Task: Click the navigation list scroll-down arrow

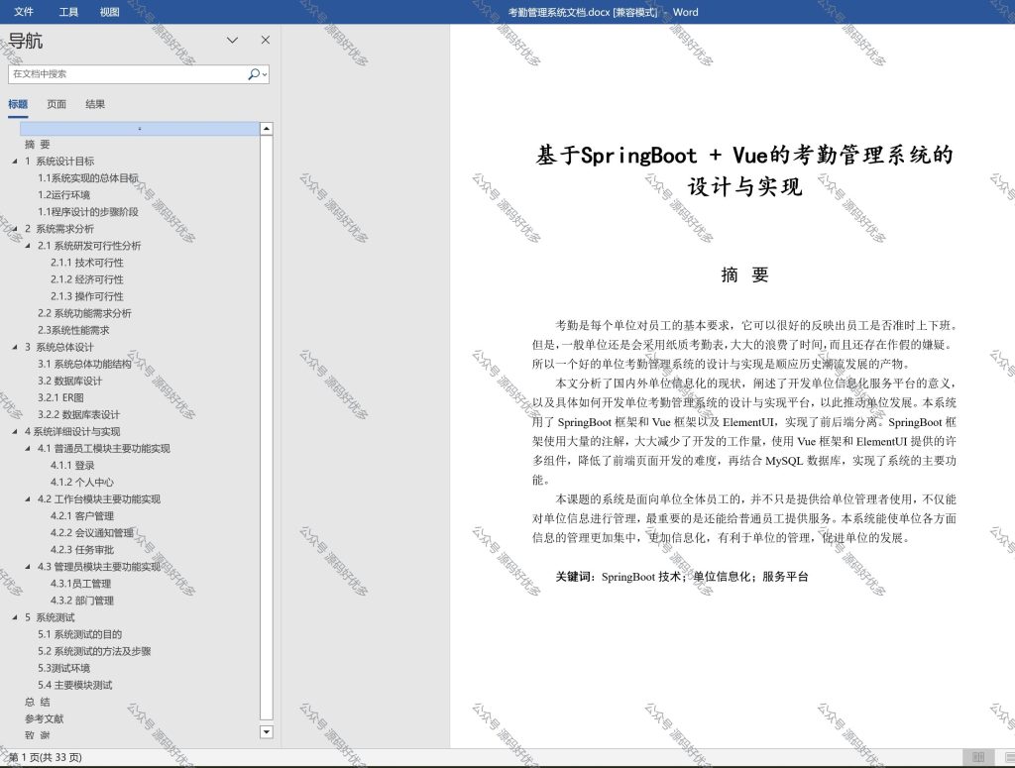Action: coord(266,731)
